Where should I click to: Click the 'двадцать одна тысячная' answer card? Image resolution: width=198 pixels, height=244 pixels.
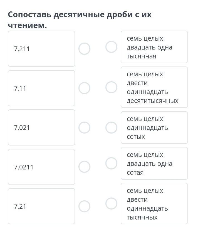click(154, 47)
